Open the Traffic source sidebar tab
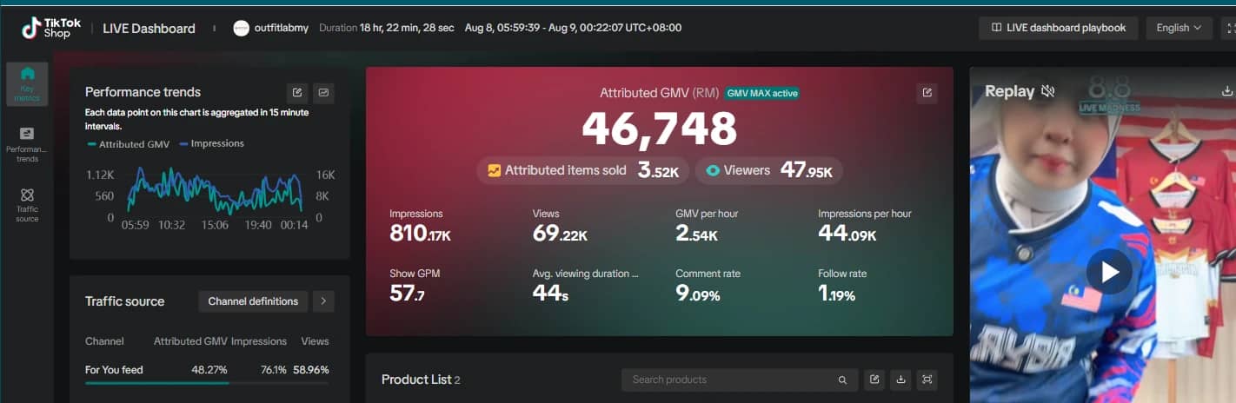The image size is (1236, 403). [x=27, y=205]
